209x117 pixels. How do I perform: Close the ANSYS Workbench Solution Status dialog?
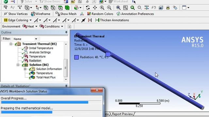click(97, 90)
